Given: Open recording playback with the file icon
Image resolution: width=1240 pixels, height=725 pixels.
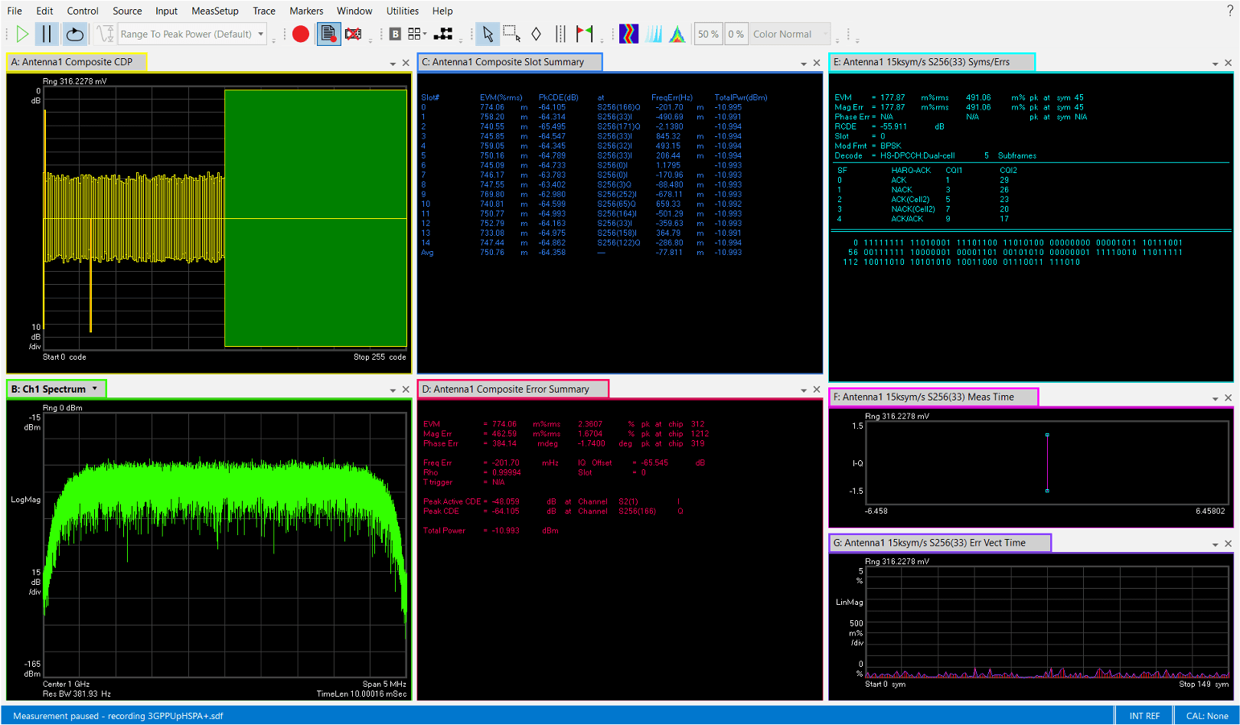Looking at the screenshot, I should tap(328, 34).
